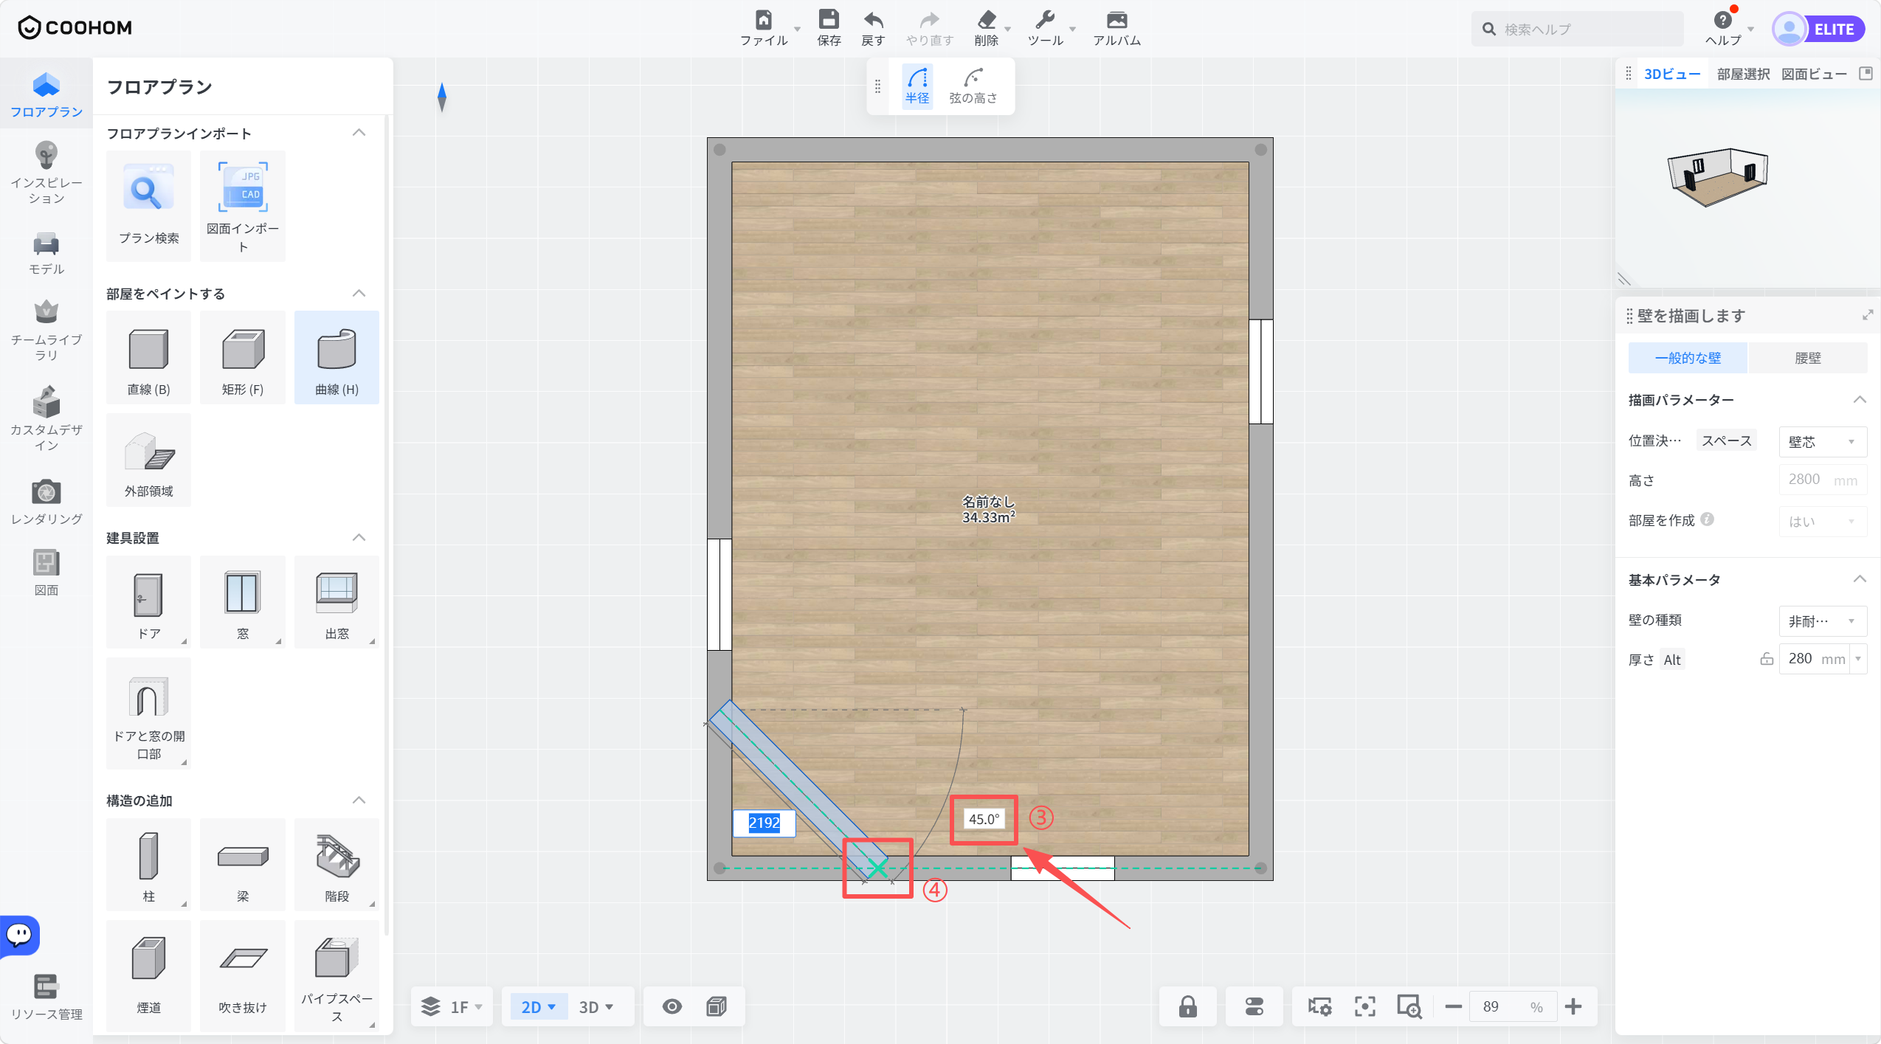Select the 曲線 (H) wall tool
The height and width of the screenshot is (1044, 1881).
(336, 358)
